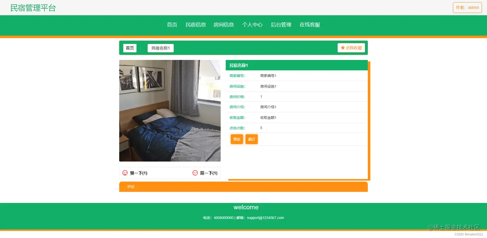Click the 民宿管理平台 site title
This screenshot has width=487, height=238.
(33, 7)
